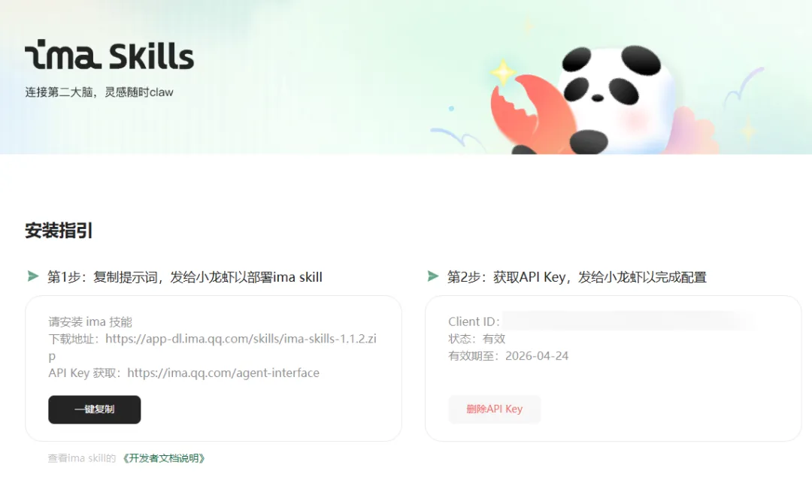Click the 第1步 step title text
Screen dimensions: 812x483
click(x=185, y=277)
